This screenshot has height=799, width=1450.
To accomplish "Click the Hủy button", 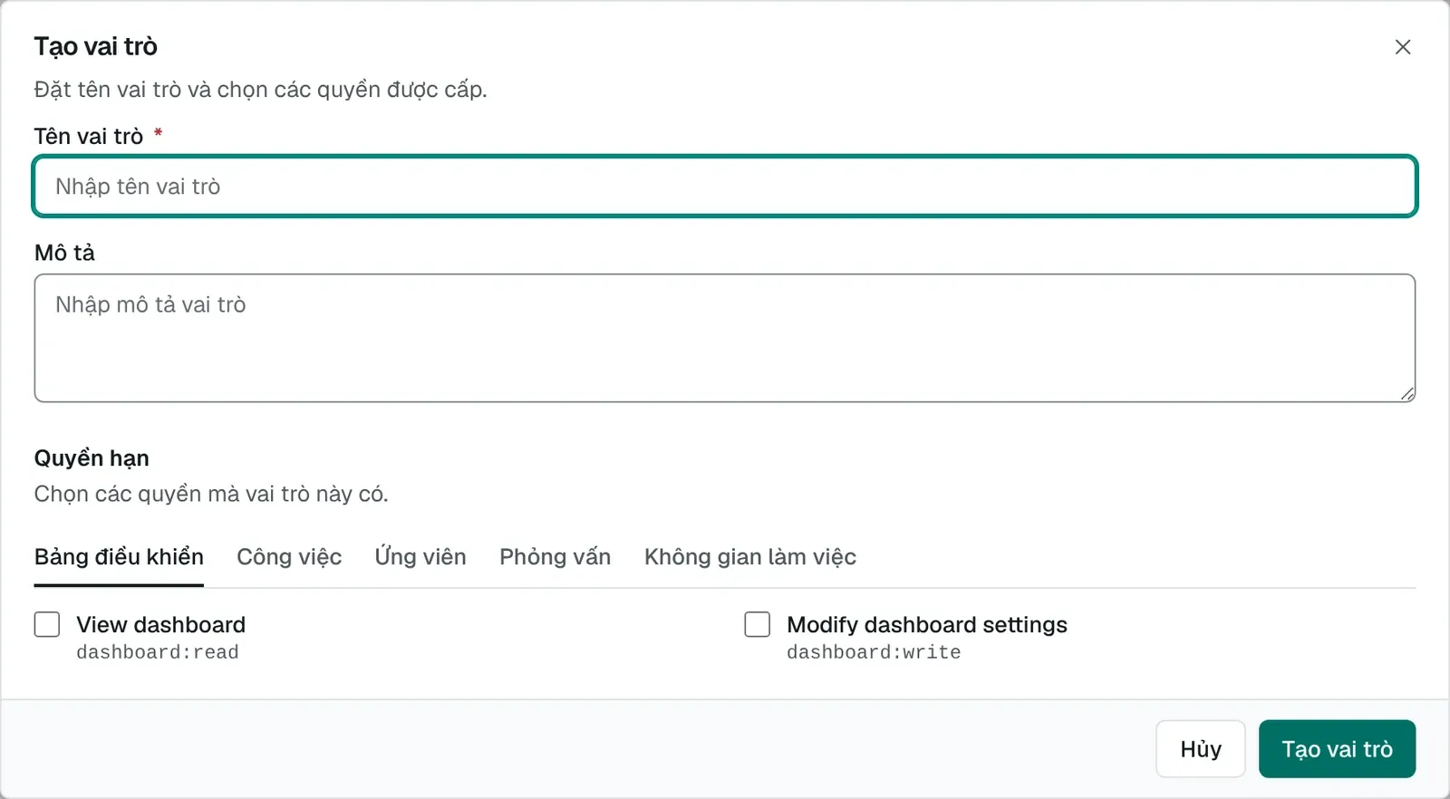I will coord(1201,749).
